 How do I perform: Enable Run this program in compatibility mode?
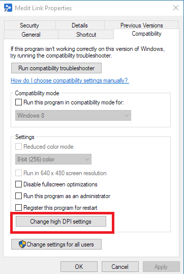point(18,102)
